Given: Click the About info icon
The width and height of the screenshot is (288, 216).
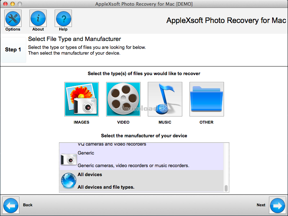Looking at the screenshot, I should coord(38,18).
